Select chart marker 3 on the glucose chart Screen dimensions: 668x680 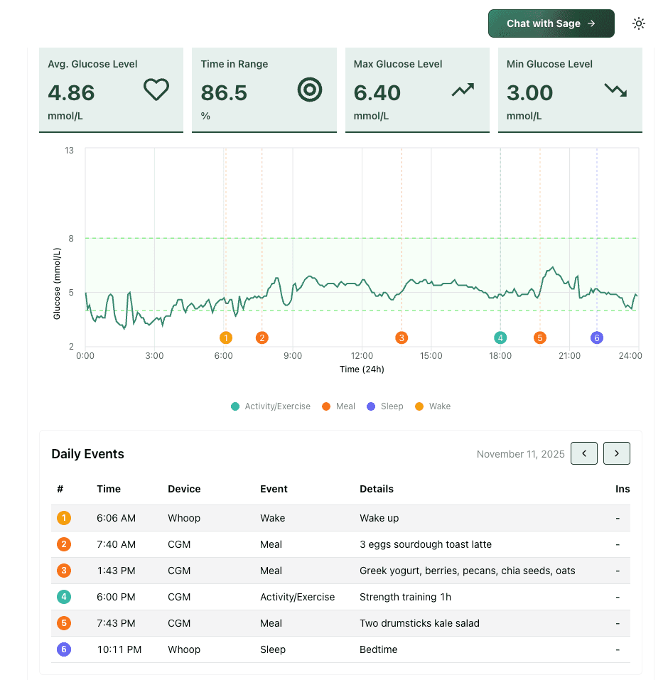[x=402, y=338]
